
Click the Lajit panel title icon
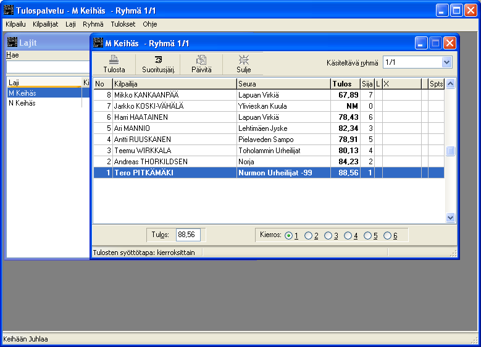pyautogui.click(x=12, y=42)
